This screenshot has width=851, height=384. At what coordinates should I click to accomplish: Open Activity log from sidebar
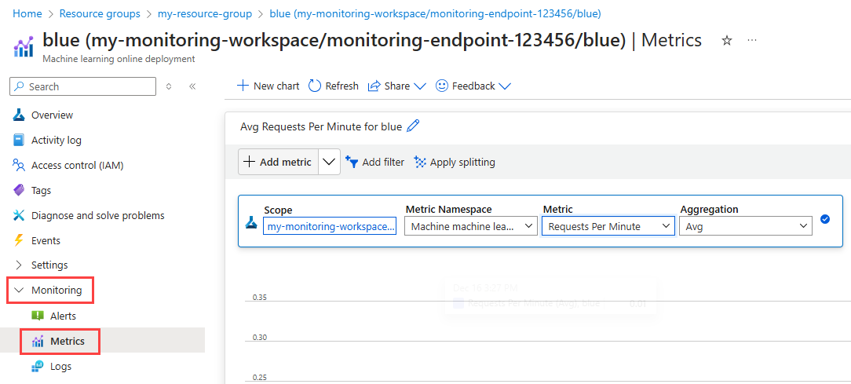coord(56,140)
